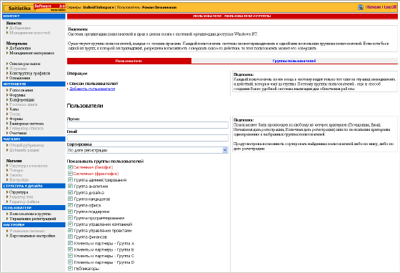The height and width of the screenshot is (273, 400).
Task: Focus the Email input field
Action: [x=148, y=138]
